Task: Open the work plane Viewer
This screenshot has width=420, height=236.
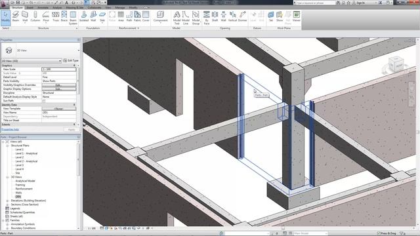Action: [296, 16]
